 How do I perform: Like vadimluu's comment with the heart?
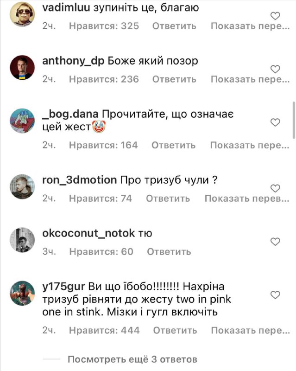pyautogui.click(x=275, y=16)
